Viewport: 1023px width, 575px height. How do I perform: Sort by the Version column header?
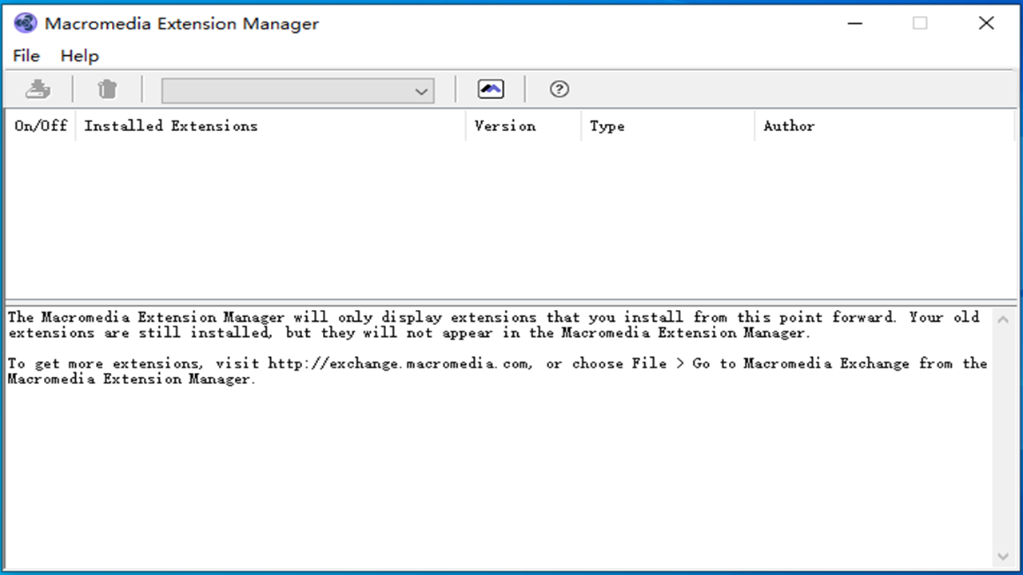(505, 125)
